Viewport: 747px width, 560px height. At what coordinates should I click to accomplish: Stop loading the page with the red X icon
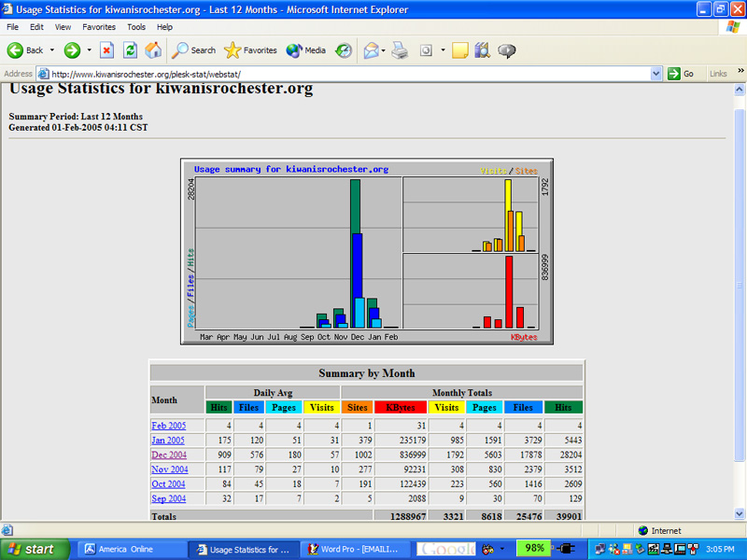106,50
